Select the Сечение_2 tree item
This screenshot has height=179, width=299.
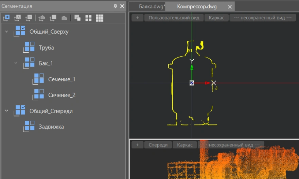(x=61, y=95)
